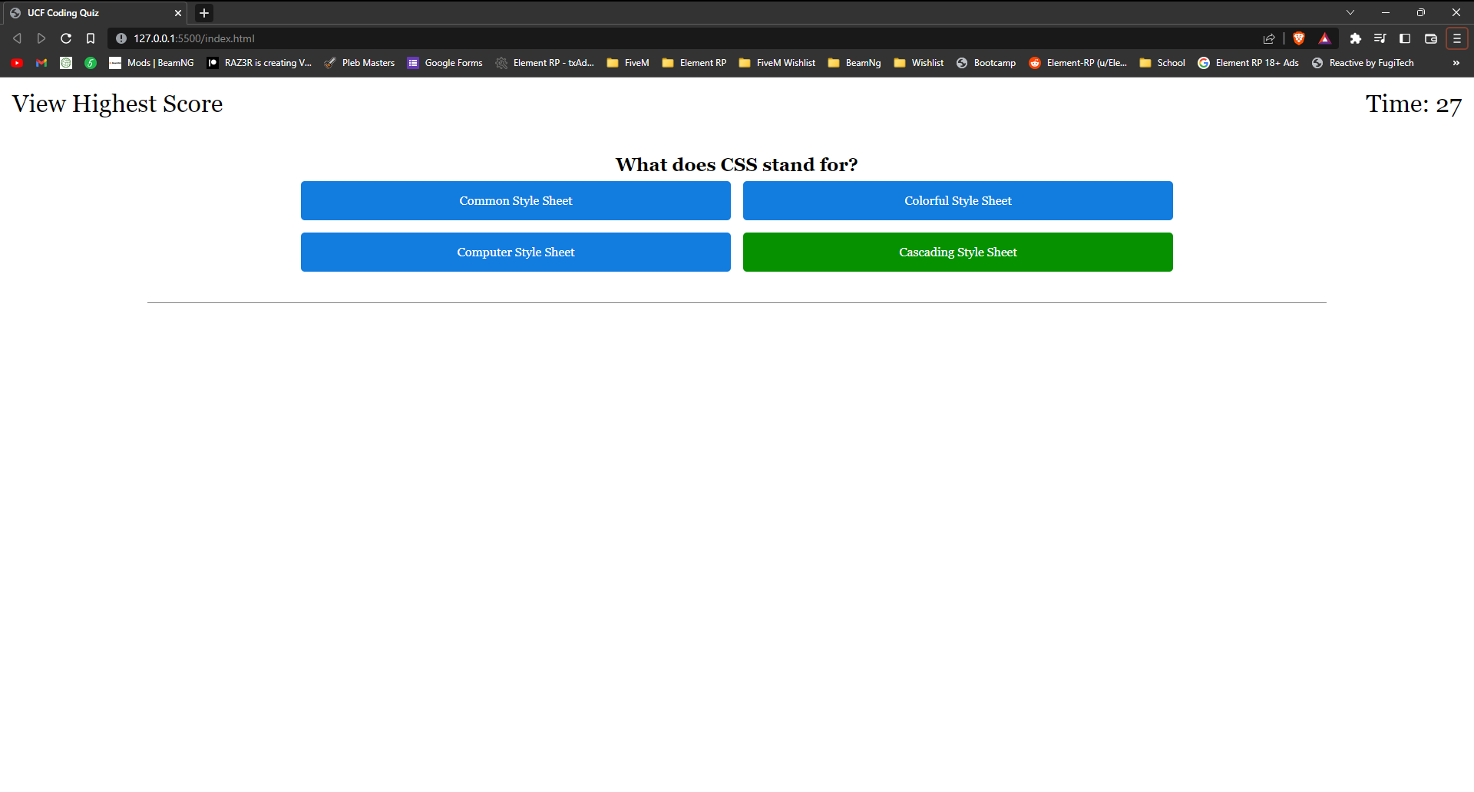The image size is (1474, 792).
Task: Show hidden bookmarks with the chevron
Action: point(1456,63)
